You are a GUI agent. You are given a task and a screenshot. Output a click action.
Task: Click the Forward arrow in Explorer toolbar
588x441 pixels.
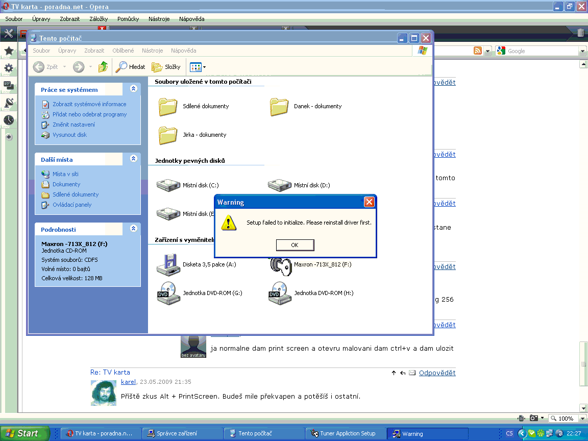pos(79,67)
